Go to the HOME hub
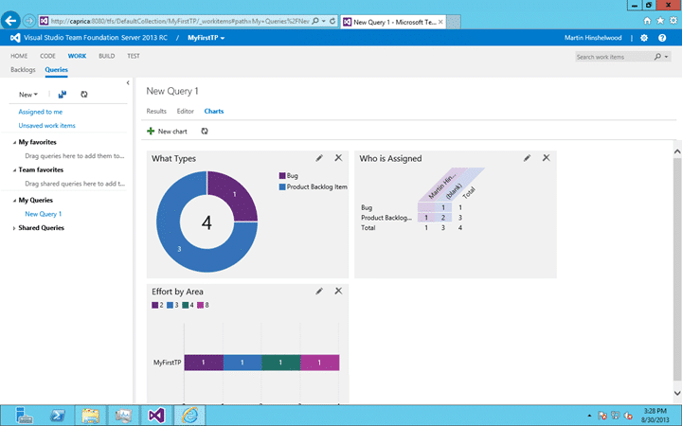682x426 pixels. pos(19,56)
